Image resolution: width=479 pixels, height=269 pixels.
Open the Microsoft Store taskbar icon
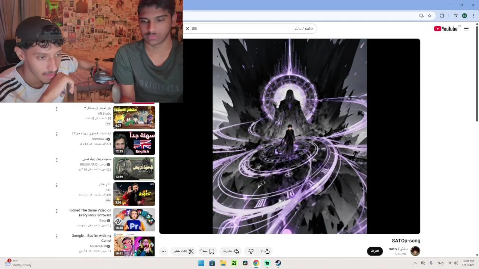point(212,263)
